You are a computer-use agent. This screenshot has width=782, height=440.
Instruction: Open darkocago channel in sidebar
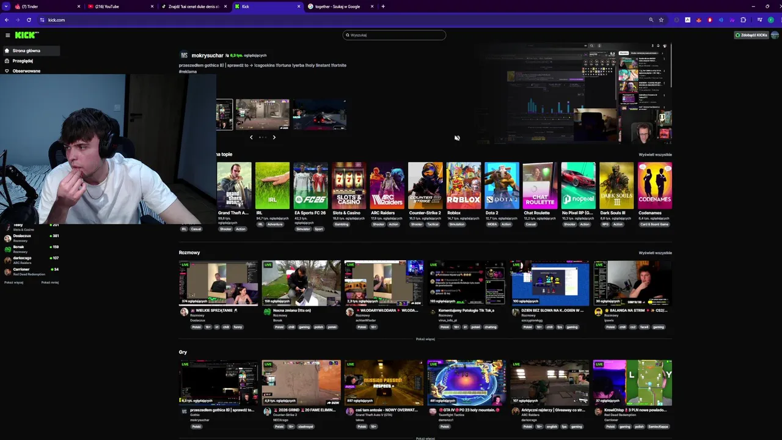tap(31, 260)
